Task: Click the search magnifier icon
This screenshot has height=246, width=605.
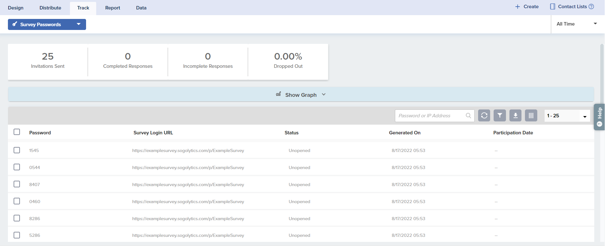Action: [468, 116]
